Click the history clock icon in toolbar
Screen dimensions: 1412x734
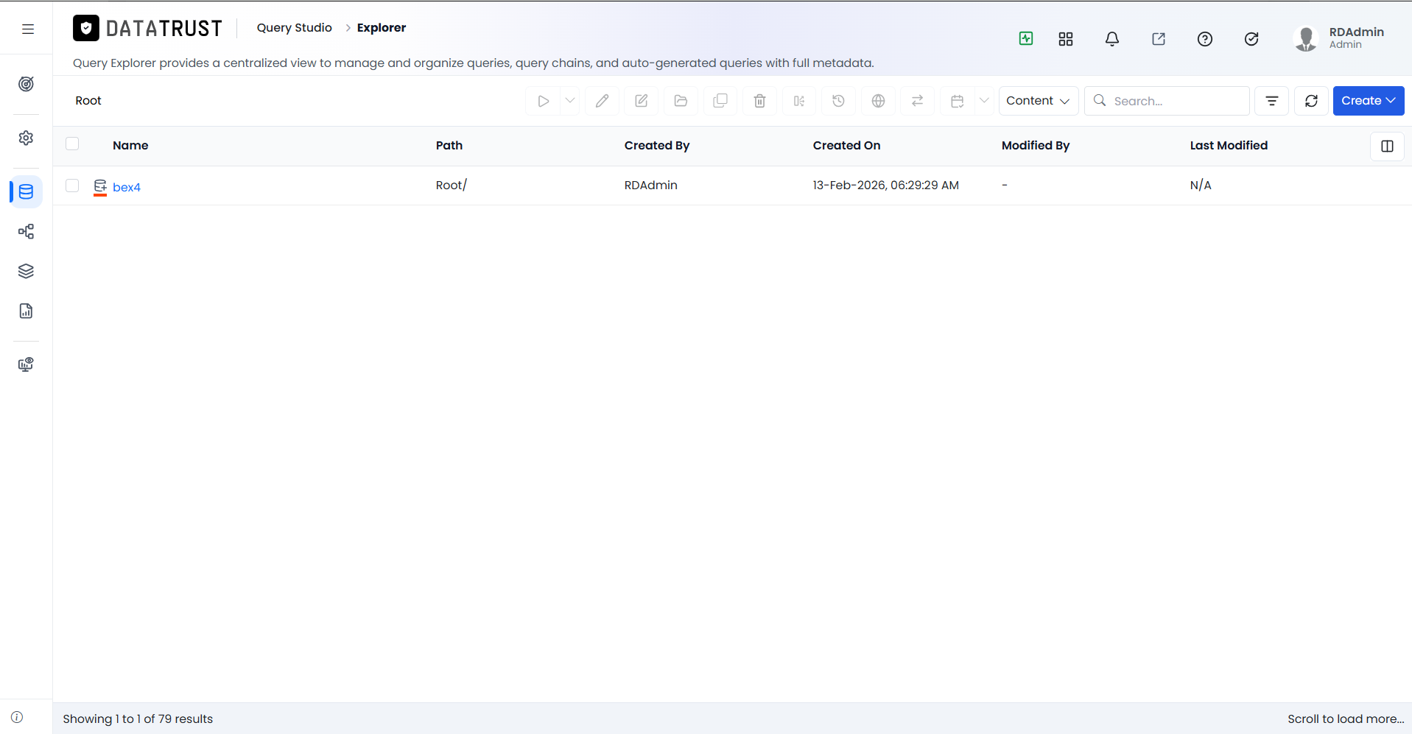(x=838, y=101)
